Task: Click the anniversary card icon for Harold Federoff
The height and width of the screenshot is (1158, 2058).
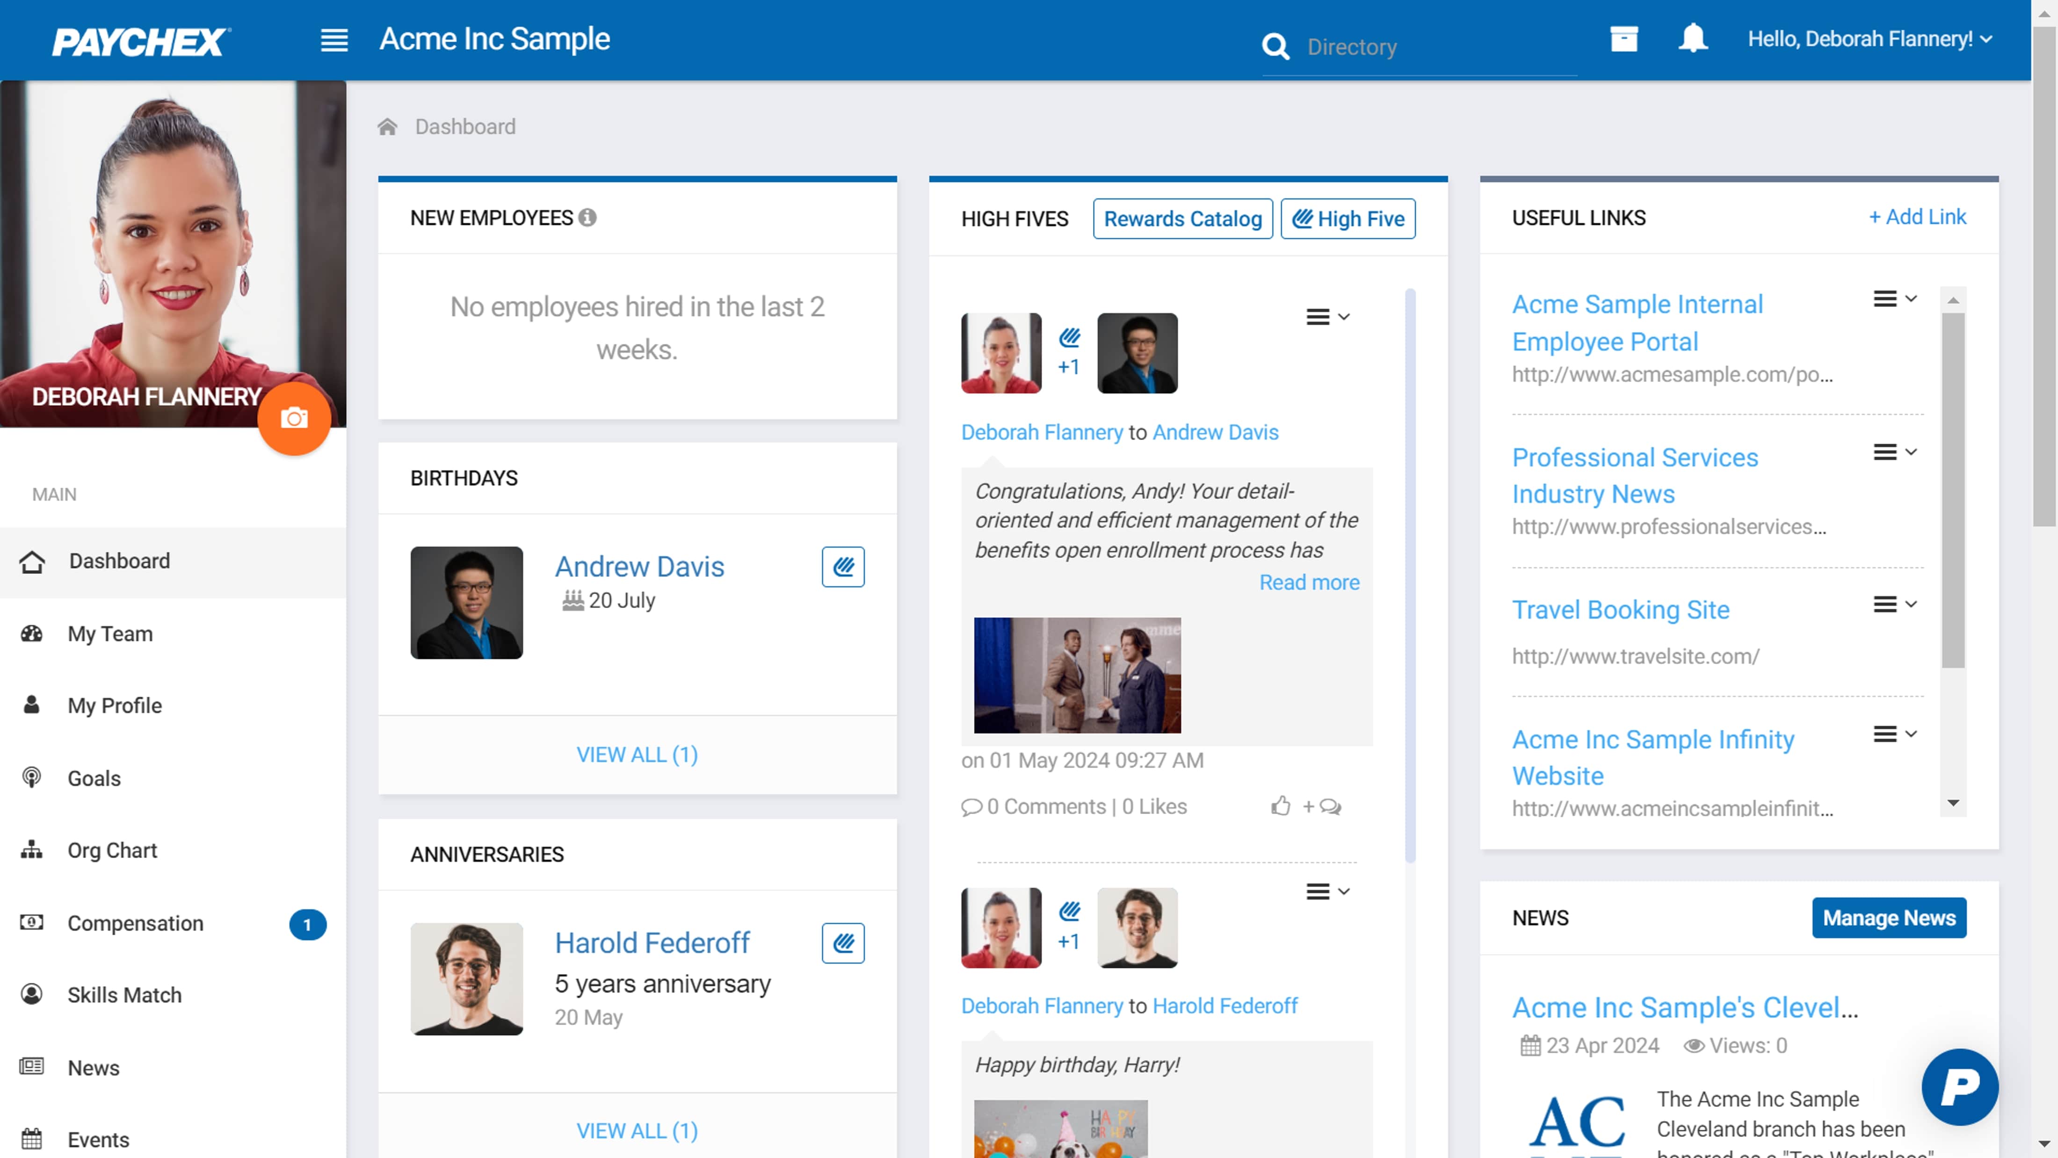Action: coord(844,943)
